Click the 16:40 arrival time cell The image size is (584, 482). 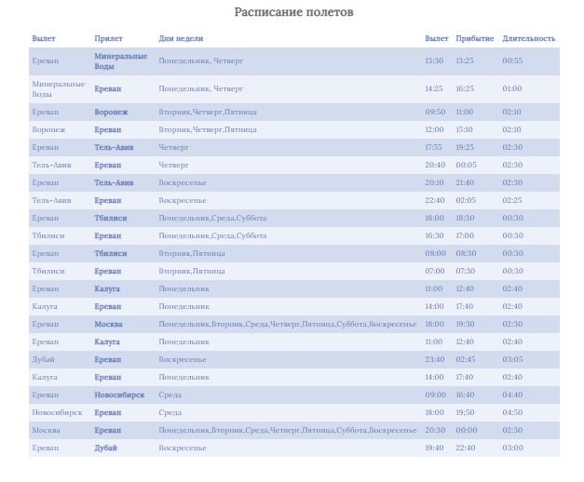[465, 395]
